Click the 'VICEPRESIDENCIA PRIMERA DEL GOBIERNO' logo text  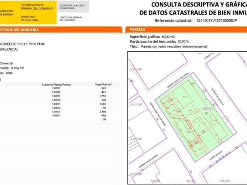37,7
